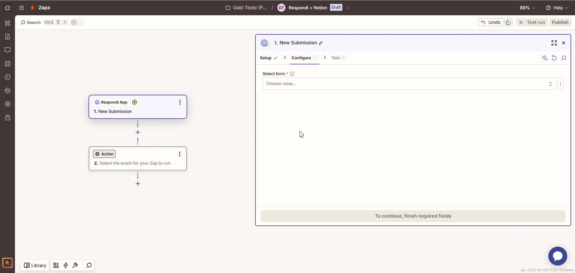The image size is (575, 273).
Task: Open the Gabi Teste folder breadcrumb
Action: [x=246, y=8]
